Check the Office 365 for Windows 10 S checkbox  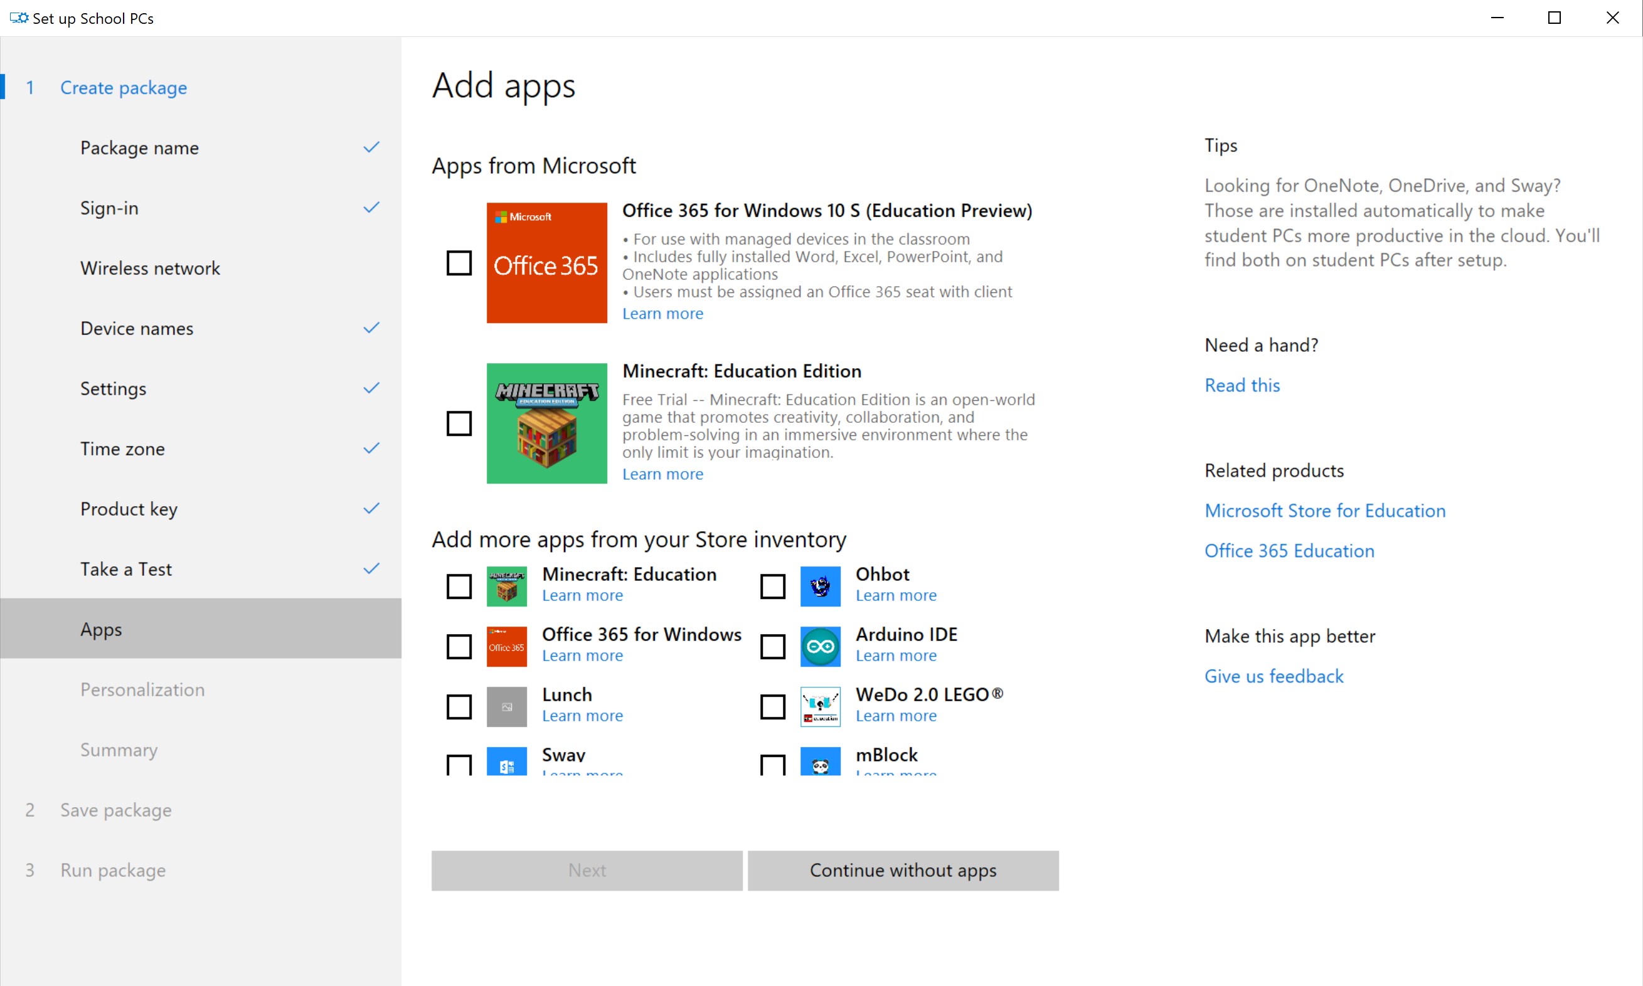point(459,262)
